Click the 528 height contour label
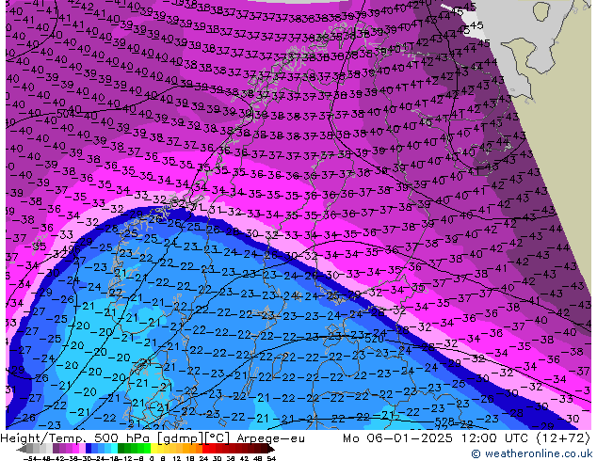This screenshot has height=461, width=597. pos(444,421)
